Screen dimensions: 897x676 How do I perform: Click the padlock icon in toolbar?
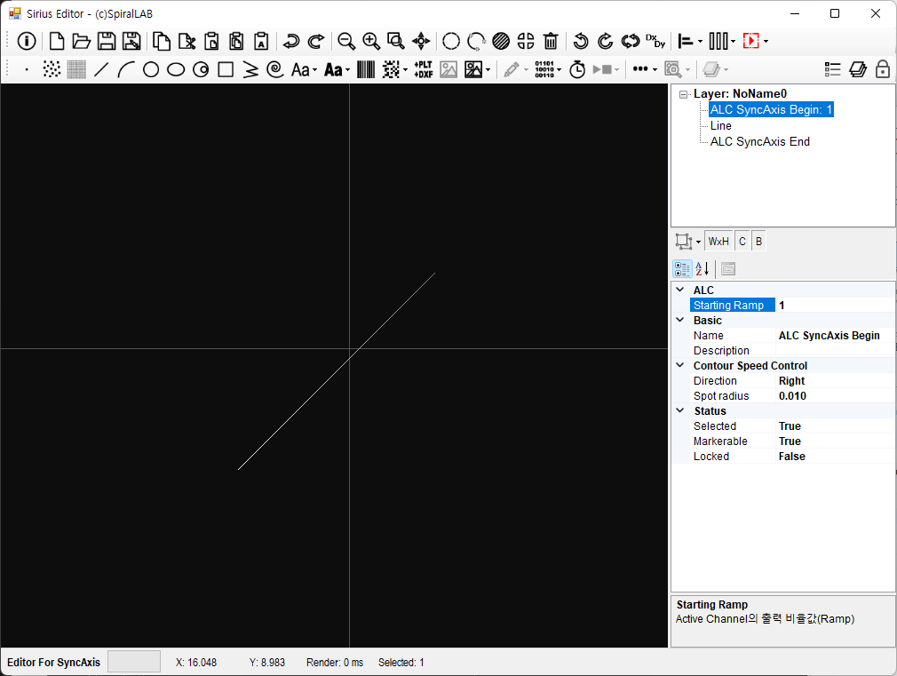[883, 69]
